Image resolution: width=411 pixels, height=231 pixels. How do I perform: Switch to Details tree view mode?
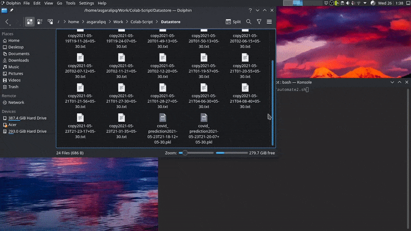tap(50, 22)
